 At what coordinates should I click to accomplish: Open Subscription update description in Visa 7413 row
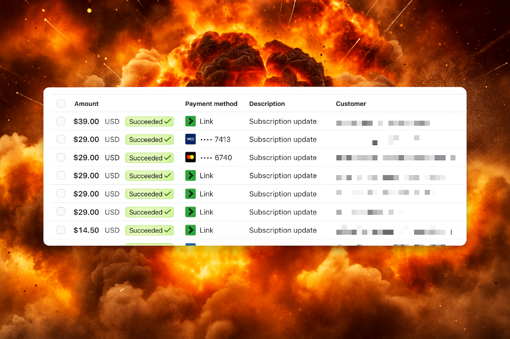pos(283,139)
